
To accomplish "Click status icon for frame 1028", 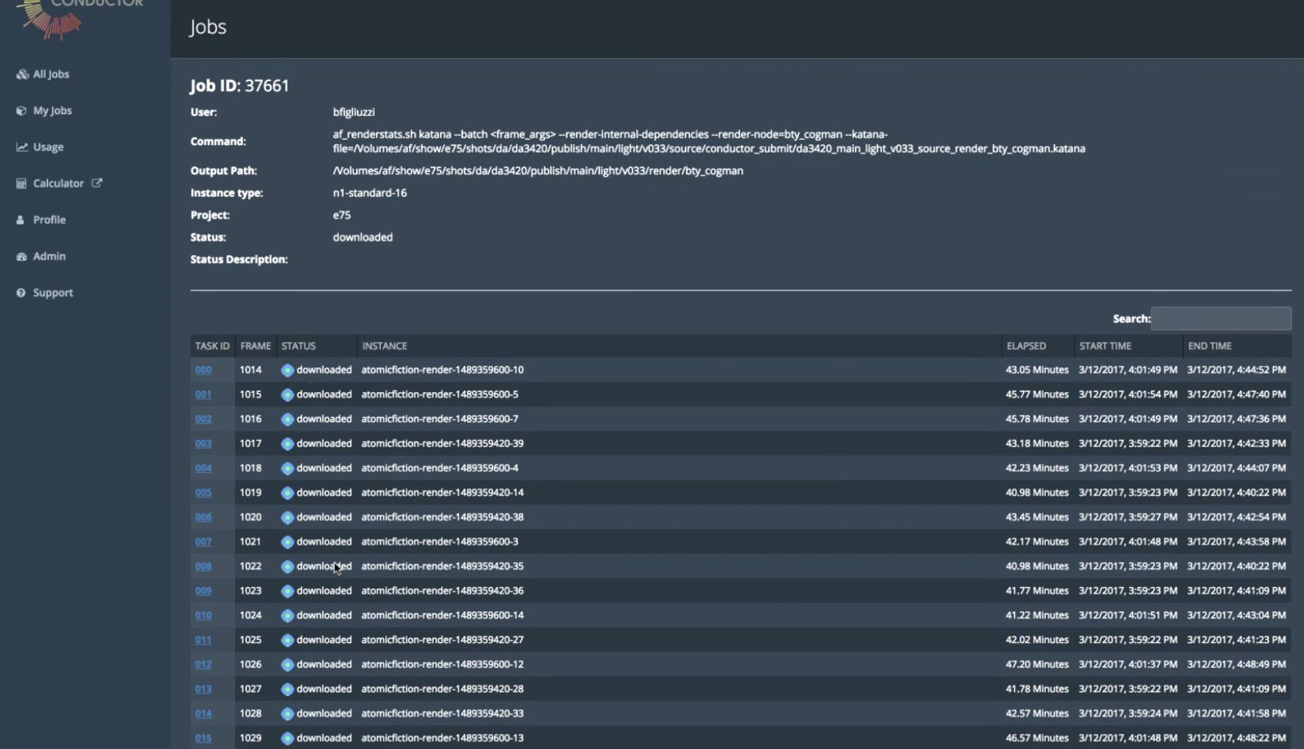I will tap(287, 713).
